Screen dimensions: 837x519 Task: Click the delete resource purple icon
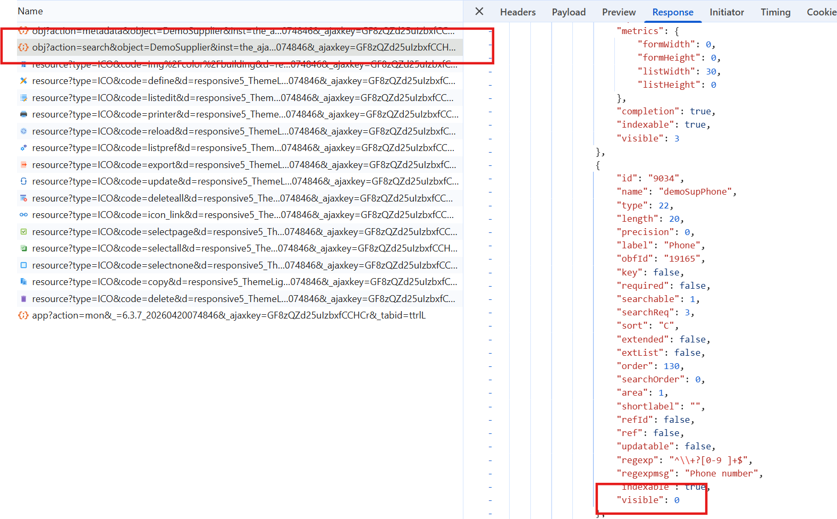(x=23, y=299)
